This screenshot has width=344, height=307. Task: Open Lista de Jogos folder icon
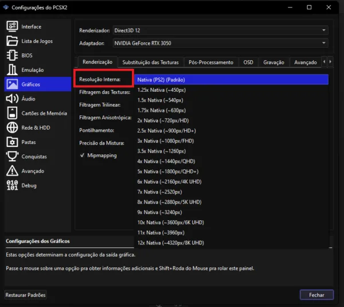(12, 41)
